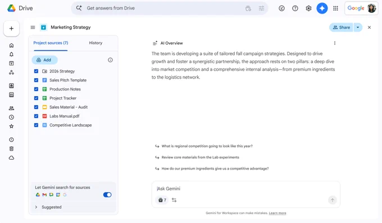Open Shared with me in the sidebar
382x223 pixels.
point(11,108)
